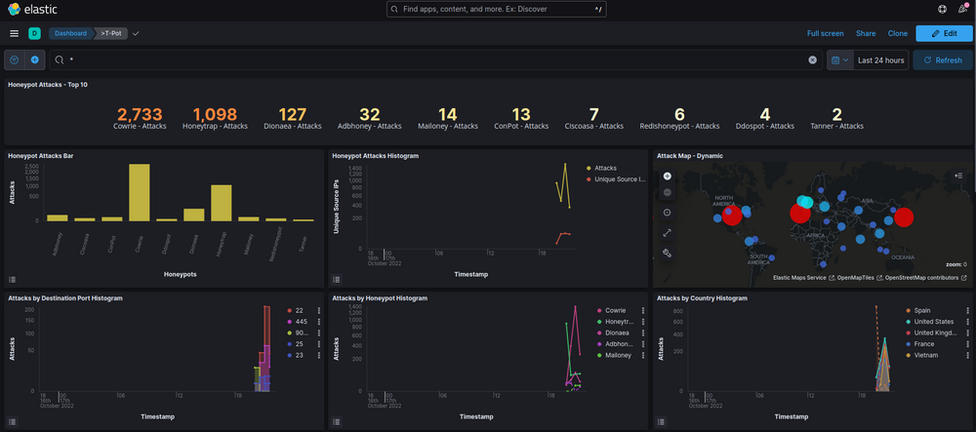Toggle legend in Honeypot Attacks Bar panel

click(13, 280)
